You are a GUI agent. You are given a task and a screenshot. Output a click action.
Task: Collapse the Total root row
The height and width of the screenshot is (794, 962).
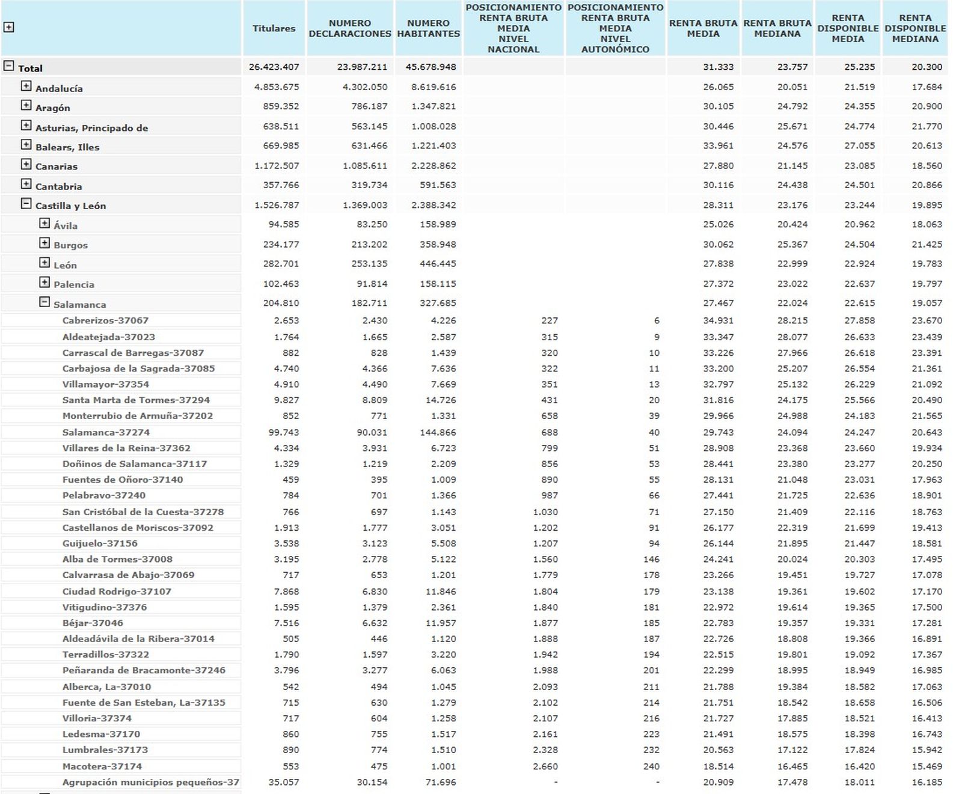coord(8,66)
